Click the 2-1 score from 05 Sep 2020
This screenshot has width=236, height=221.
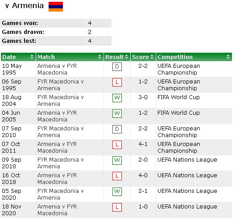coord(143,191)
